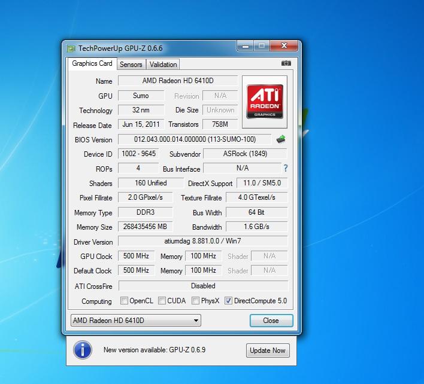The width and height of the screenshot is (424, 384).
Task: Click Memory Size value 268435456 MB
Action: click(x=145, y=227)
